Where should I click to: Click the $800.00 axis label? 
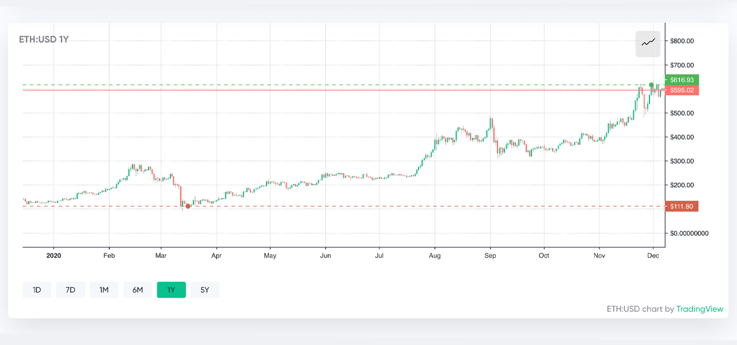(682, 41)
